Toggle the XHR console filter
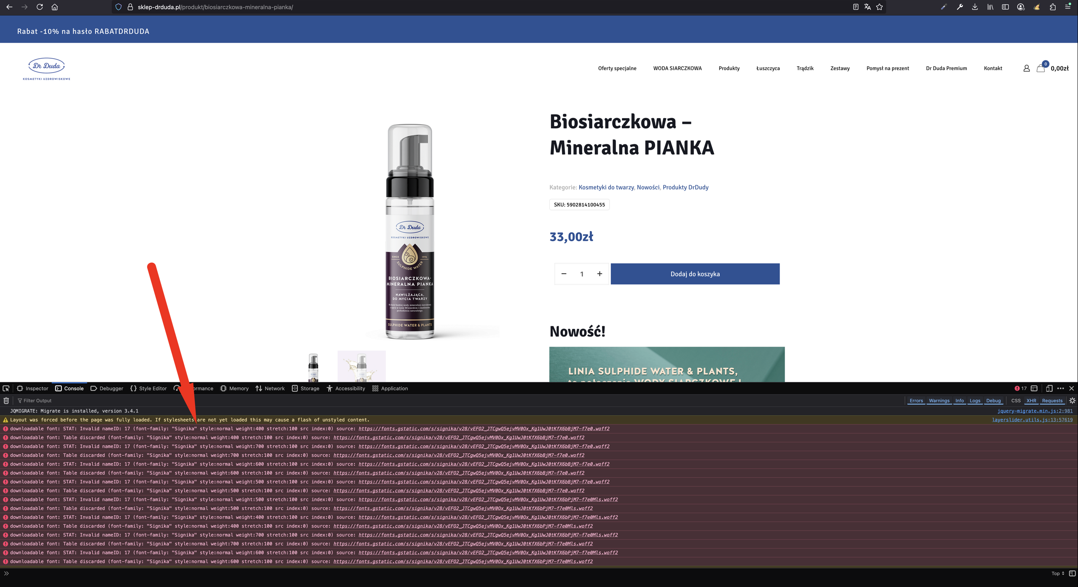 click(1031, 401)
